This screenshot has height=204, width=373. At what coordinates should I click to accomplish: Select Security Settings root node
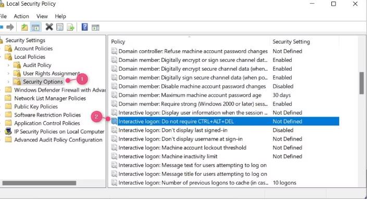coord(25,40)
